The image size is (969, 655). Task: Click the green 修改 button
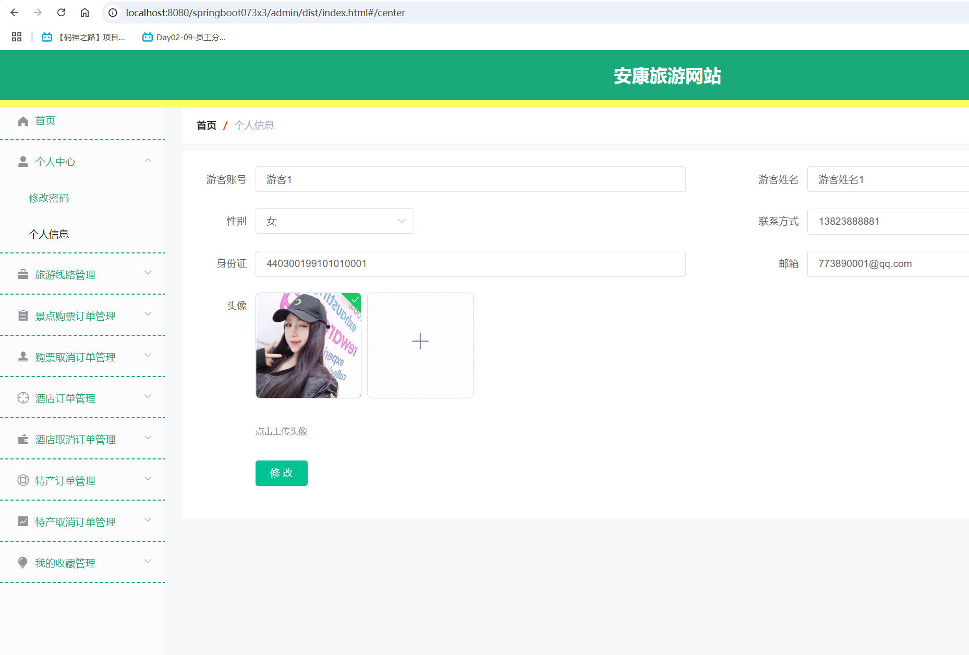coord(281,473)
